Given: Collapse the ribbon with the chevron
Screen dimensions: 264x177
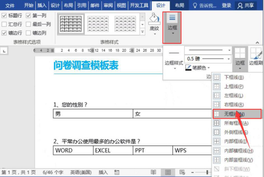Looking at the screenshot, I should tap(257, 42).
